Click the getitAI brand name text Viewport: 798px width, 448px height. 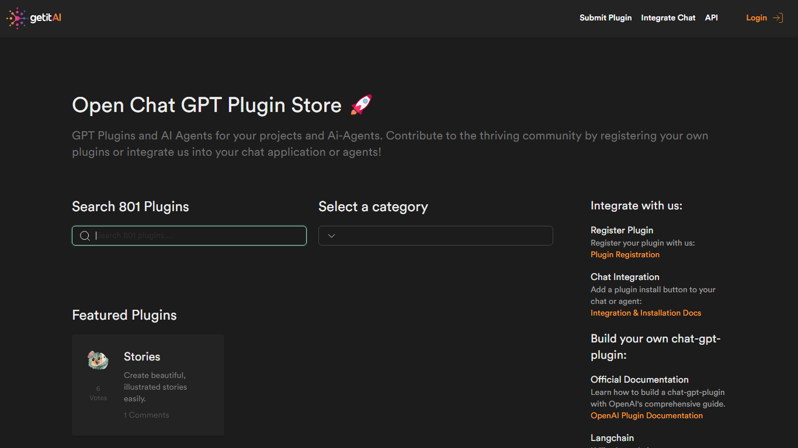pos(46,18)
